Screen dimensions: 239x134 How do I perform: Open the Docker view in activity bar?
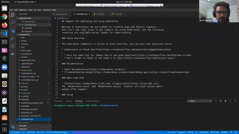pyautogui.click(x=12, y=54)
